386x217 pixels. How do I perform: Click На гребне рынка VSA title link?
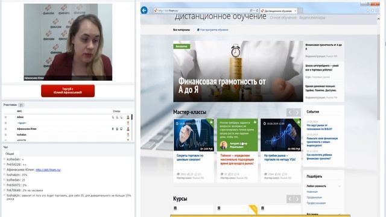(x=280, y=157)
